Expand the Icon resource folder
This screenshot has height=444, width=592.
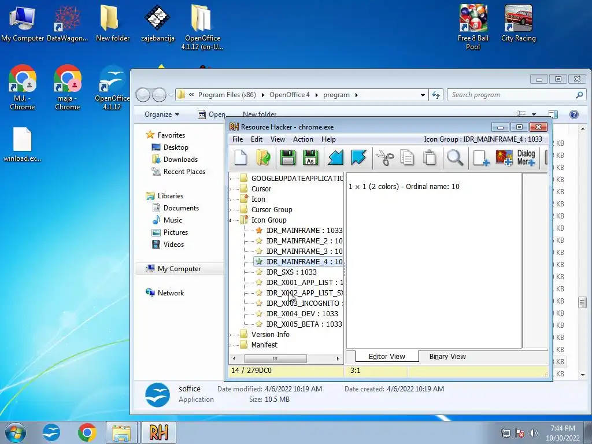(x=231, y=199)
